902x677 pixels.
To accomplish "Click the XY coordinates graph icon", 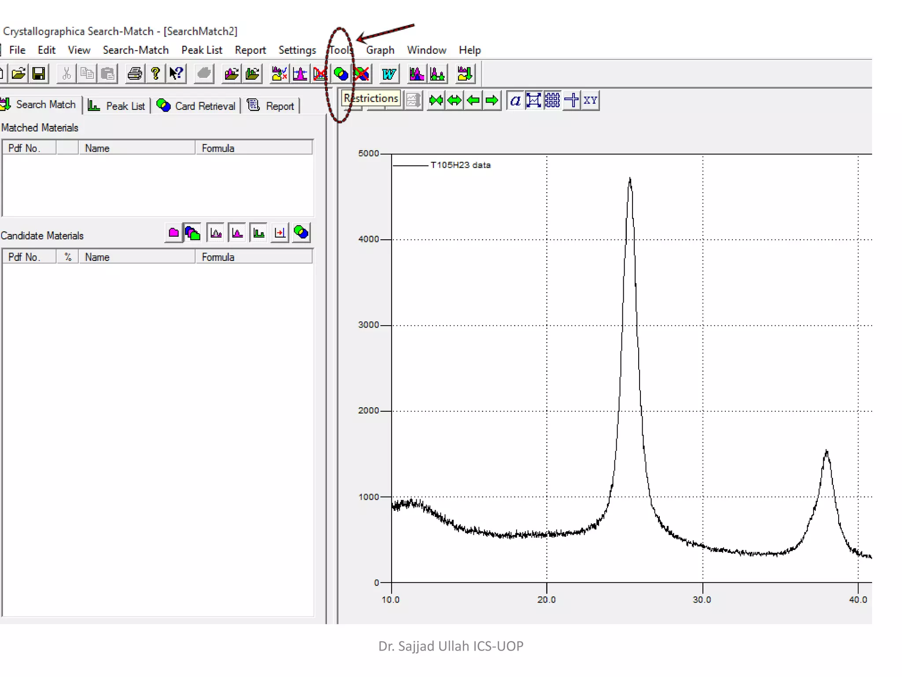I will tap(590, 100).
